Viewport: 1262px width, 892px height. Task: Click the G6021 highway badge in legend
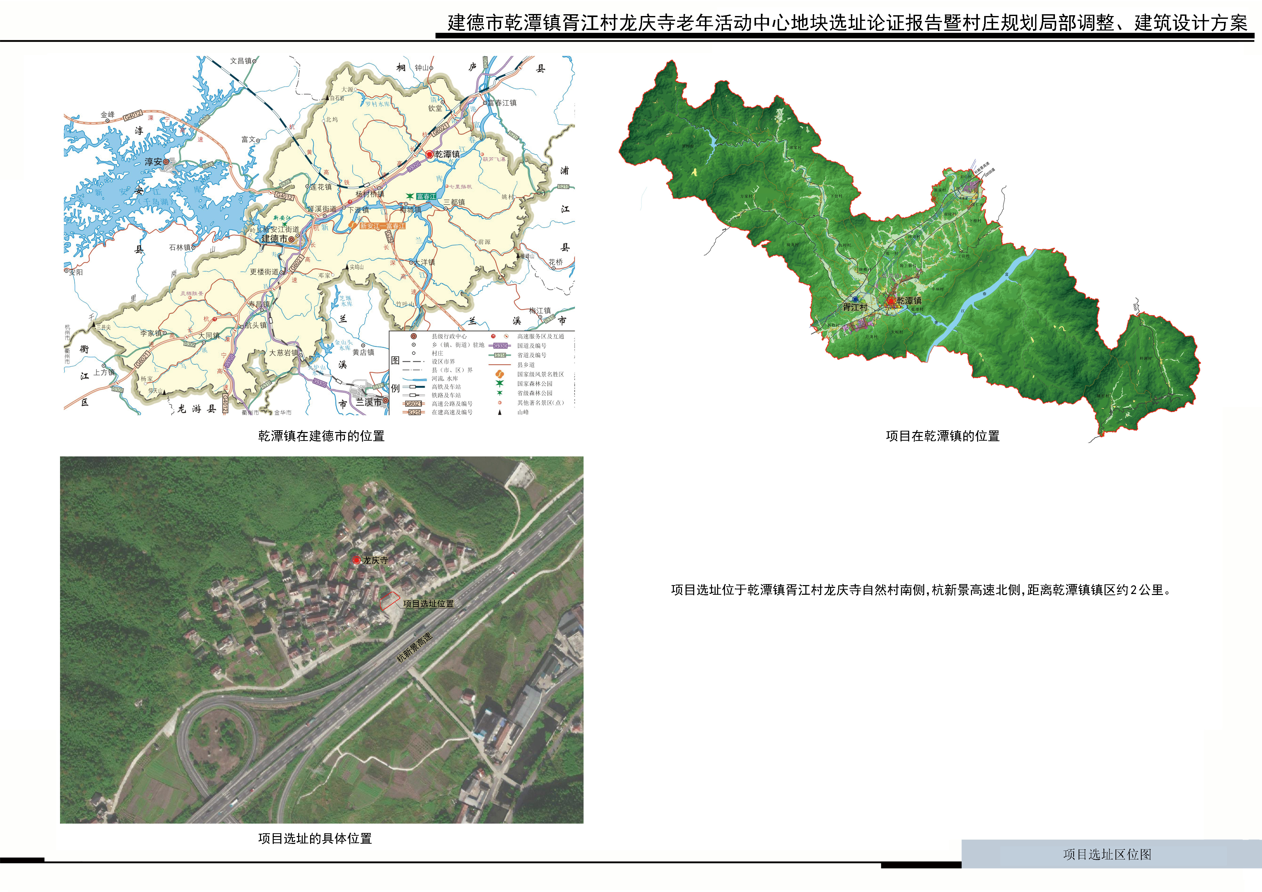pos(413,404)
